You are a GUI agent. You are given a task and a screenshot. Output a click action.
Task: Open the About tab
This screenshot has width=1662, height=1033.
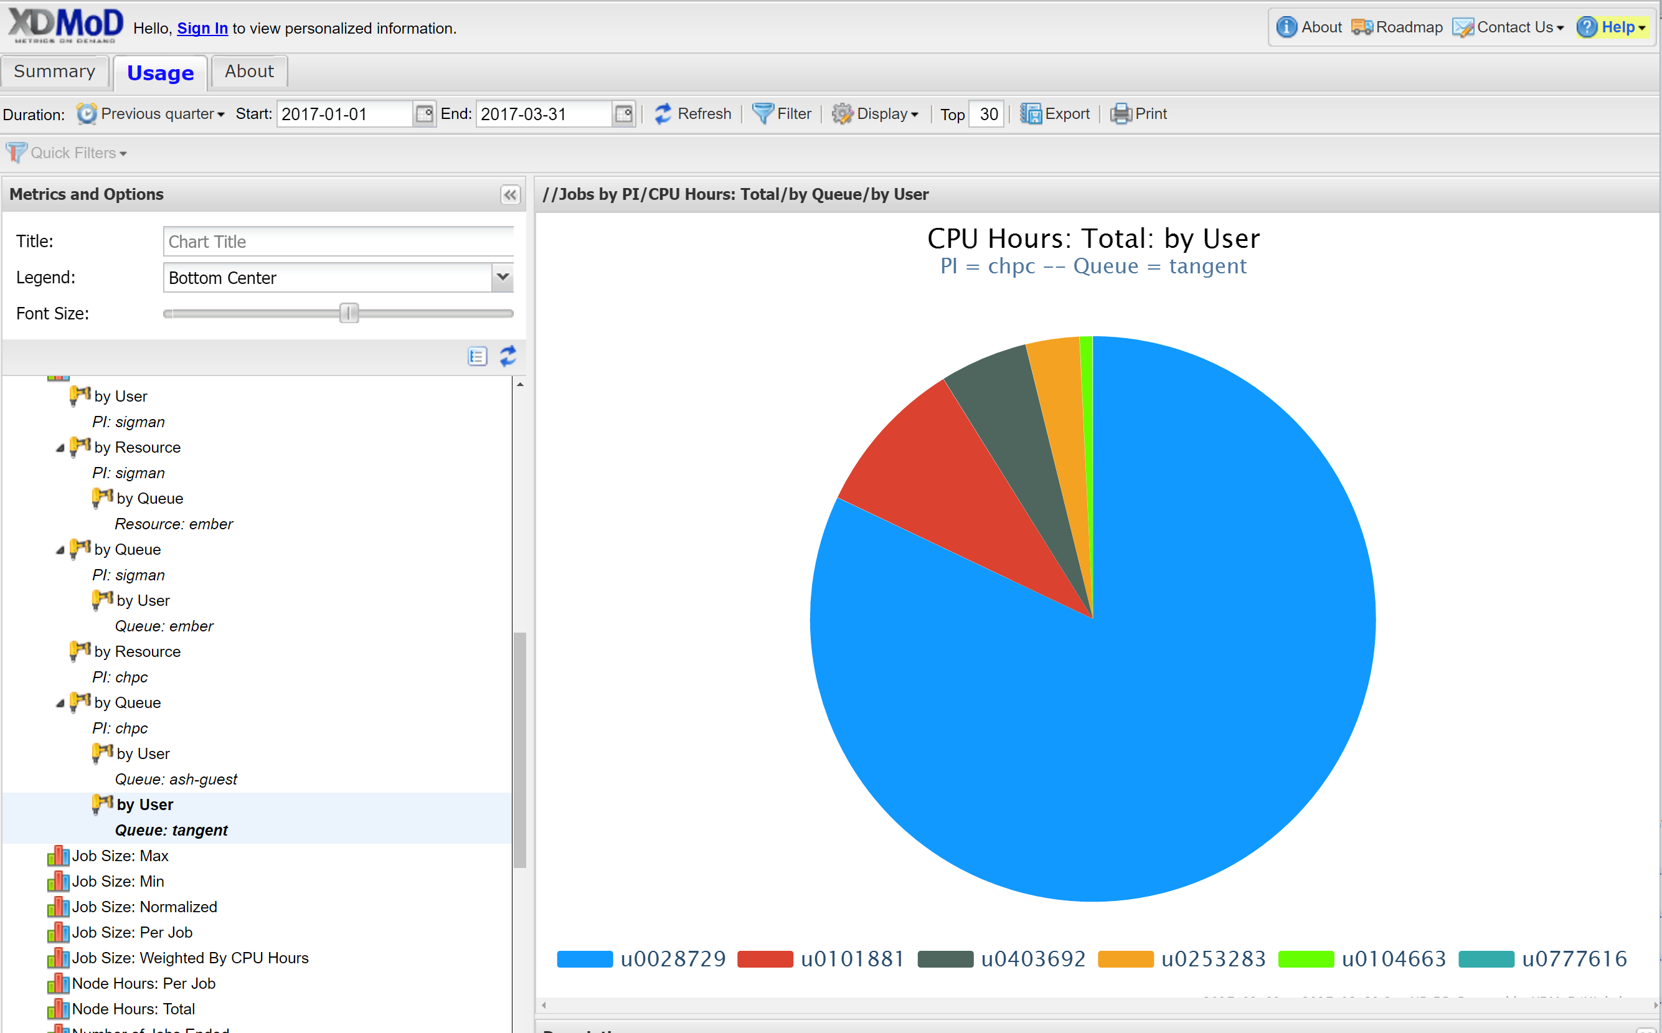tap(249, 72)
